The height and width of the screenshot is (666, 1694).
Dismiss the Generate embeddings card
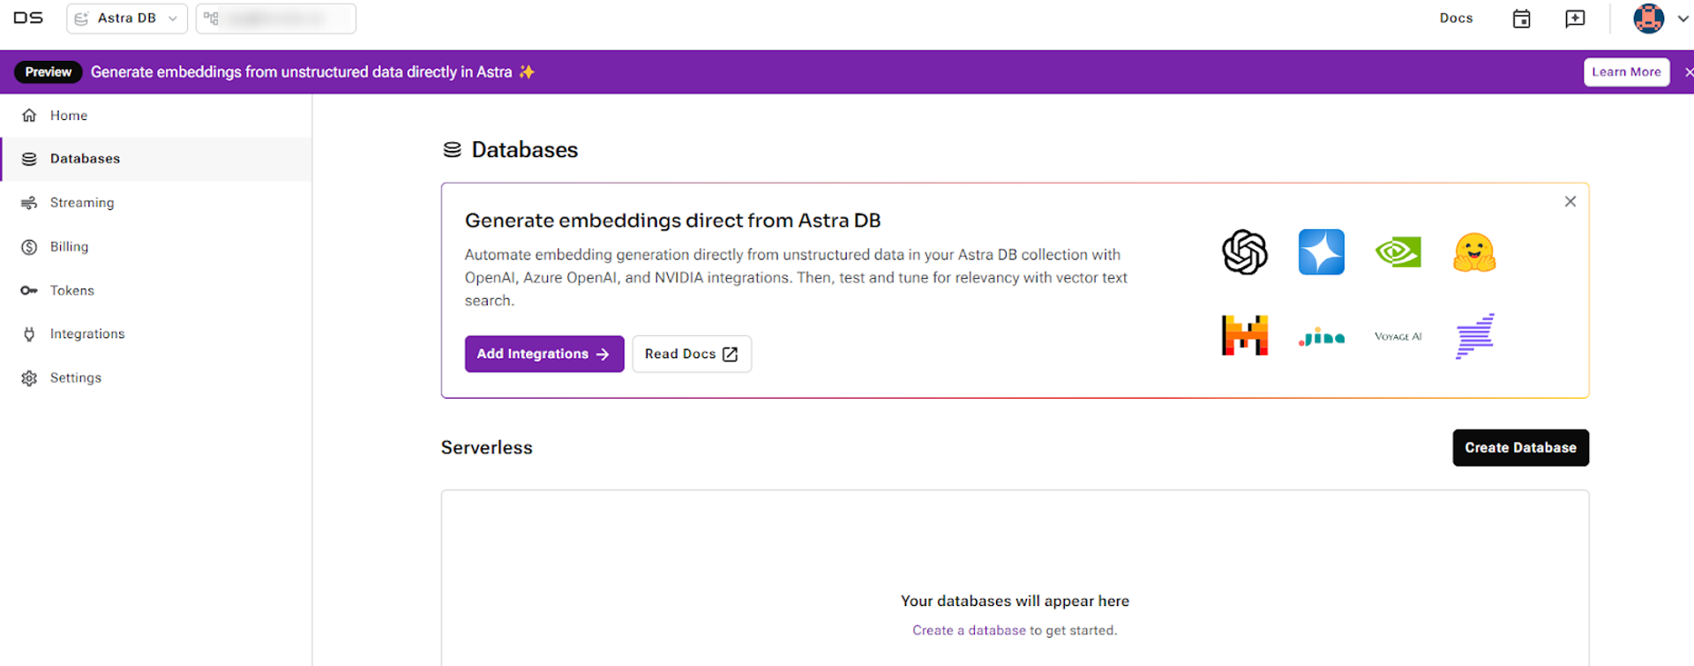pyautogui.click(x=1570, y=202)
